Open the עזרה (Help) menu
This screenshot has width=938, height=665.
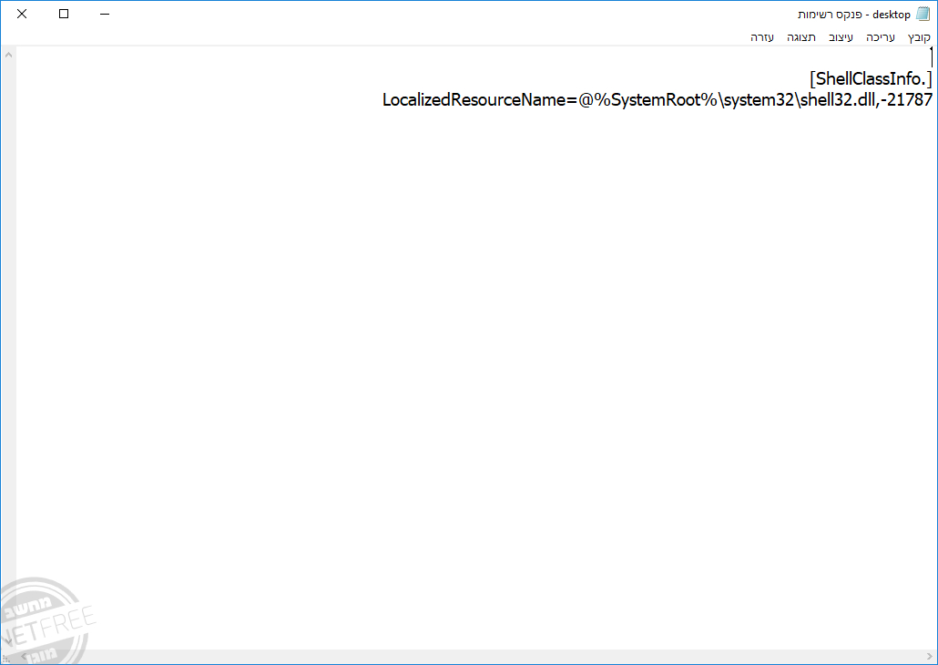coord(762,37)
